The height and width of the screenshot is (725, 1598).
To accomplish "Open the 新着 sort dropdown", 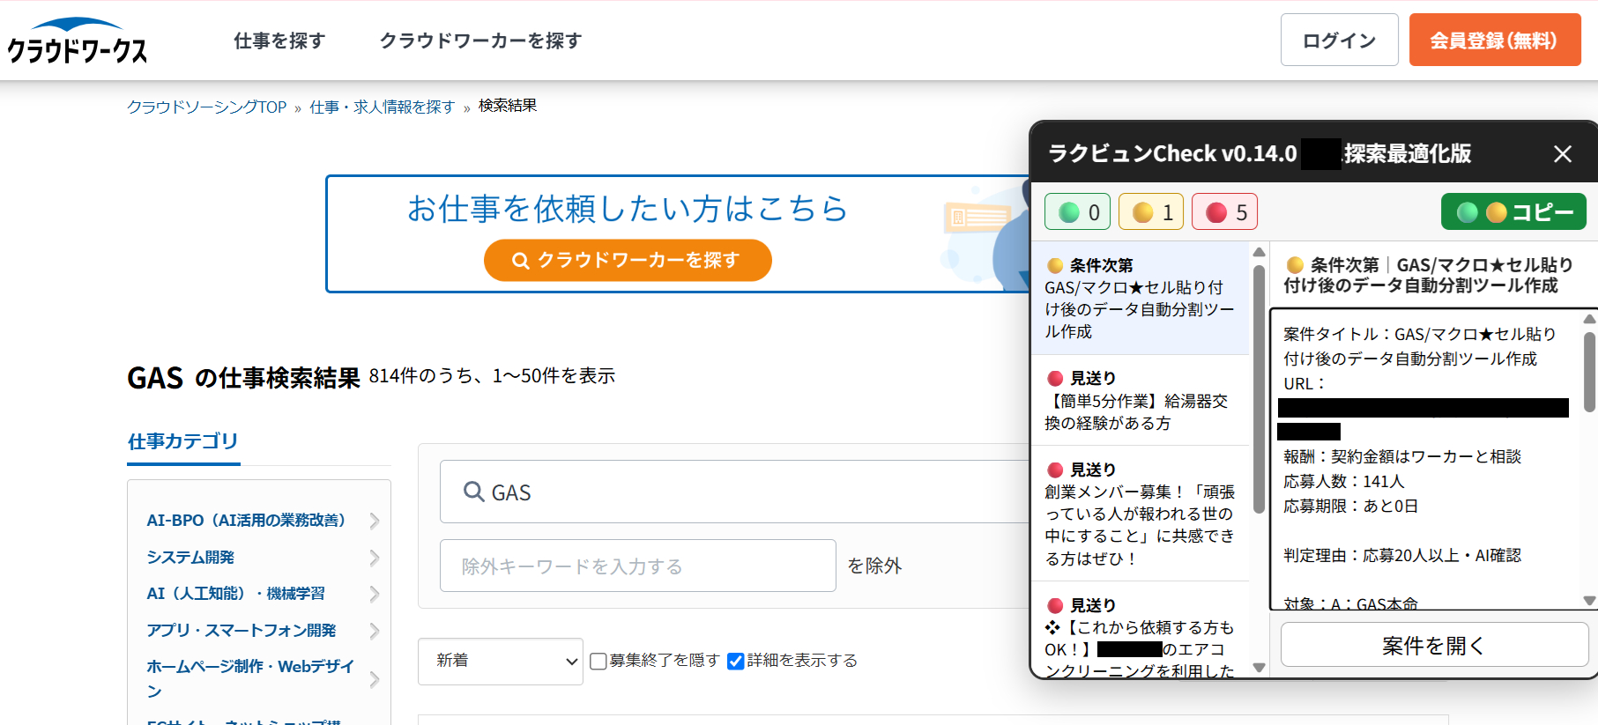I will (x=501, y=661).
